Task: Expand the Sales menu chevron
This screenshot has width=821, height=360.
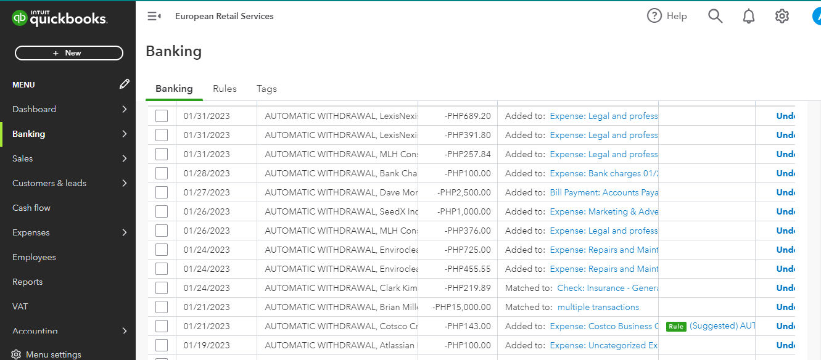Action: 125,158
